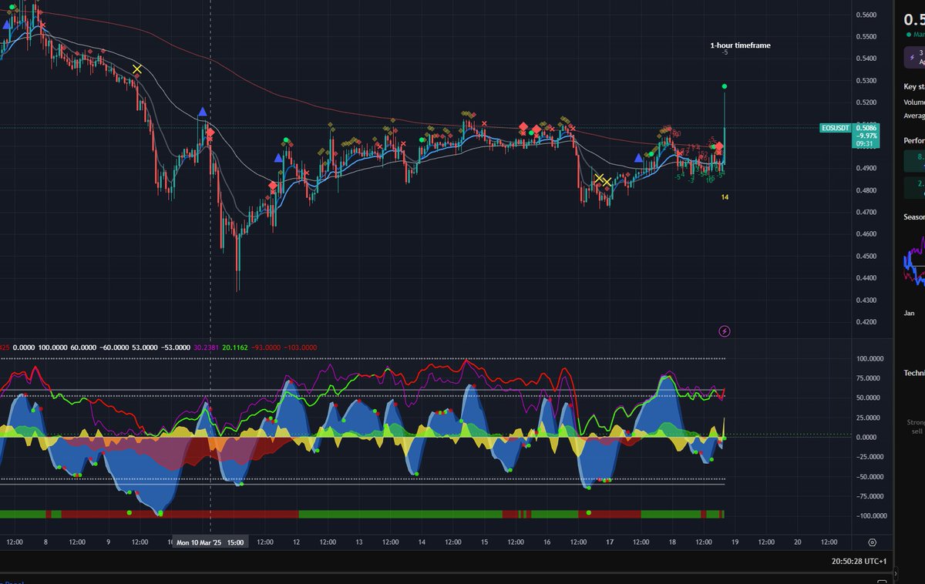Image resolution: width=925 pixels, height=584 pixels.
Task: Click the '1-hour timeframe' text annotation
Action: [x=740, y=45]
